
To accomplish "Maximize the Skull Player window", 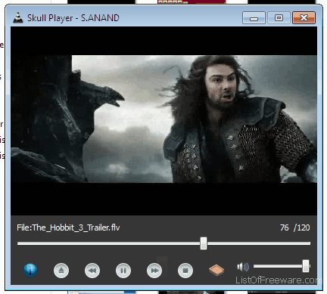I will tap(279, 18).
